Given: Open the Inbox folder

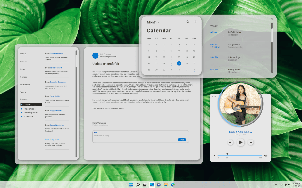Looking at the screenshot, I should point(23,54).
